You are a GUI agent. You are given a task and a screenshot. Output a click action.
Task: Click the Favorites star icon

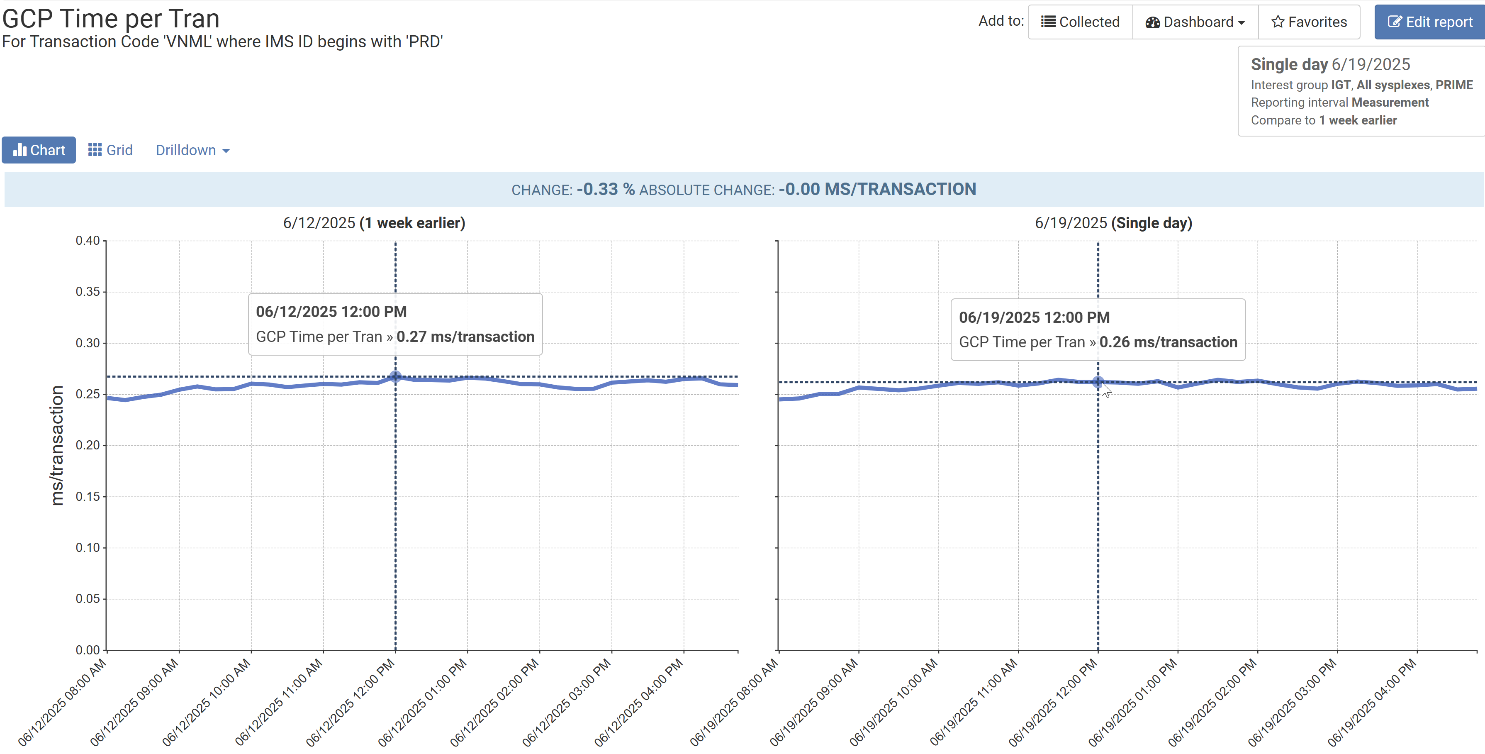click(x=1278, y=21)
